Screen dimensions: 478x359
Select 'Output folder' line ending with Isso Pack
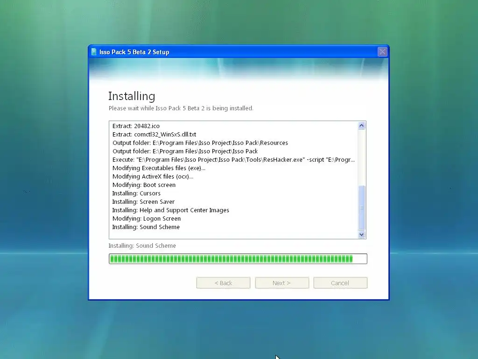click(x=185, y=151)
